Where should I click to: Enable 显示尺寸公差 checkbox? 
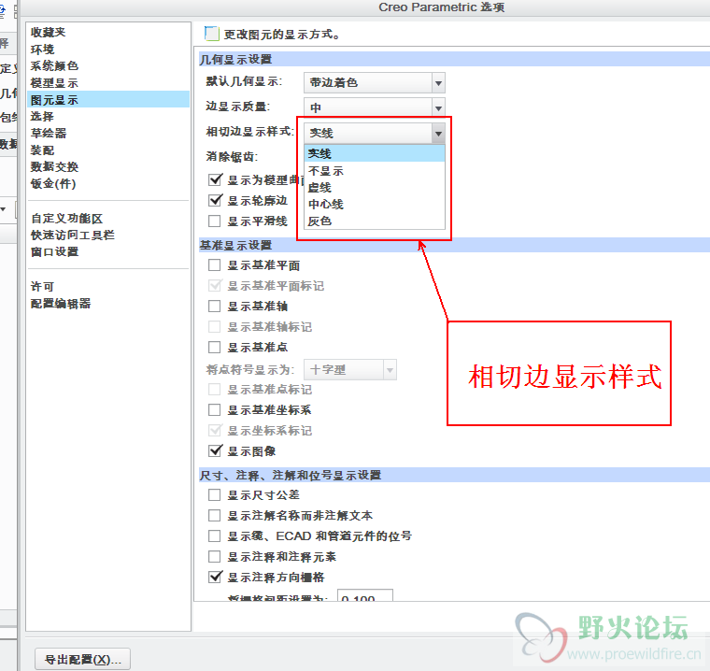pos(215,495)
